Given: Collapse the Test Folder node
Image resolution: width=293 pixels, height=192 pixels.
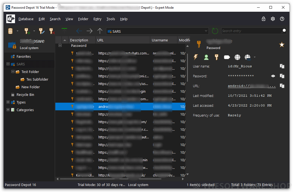Looking at the screenshot, I should coord(13,72).
